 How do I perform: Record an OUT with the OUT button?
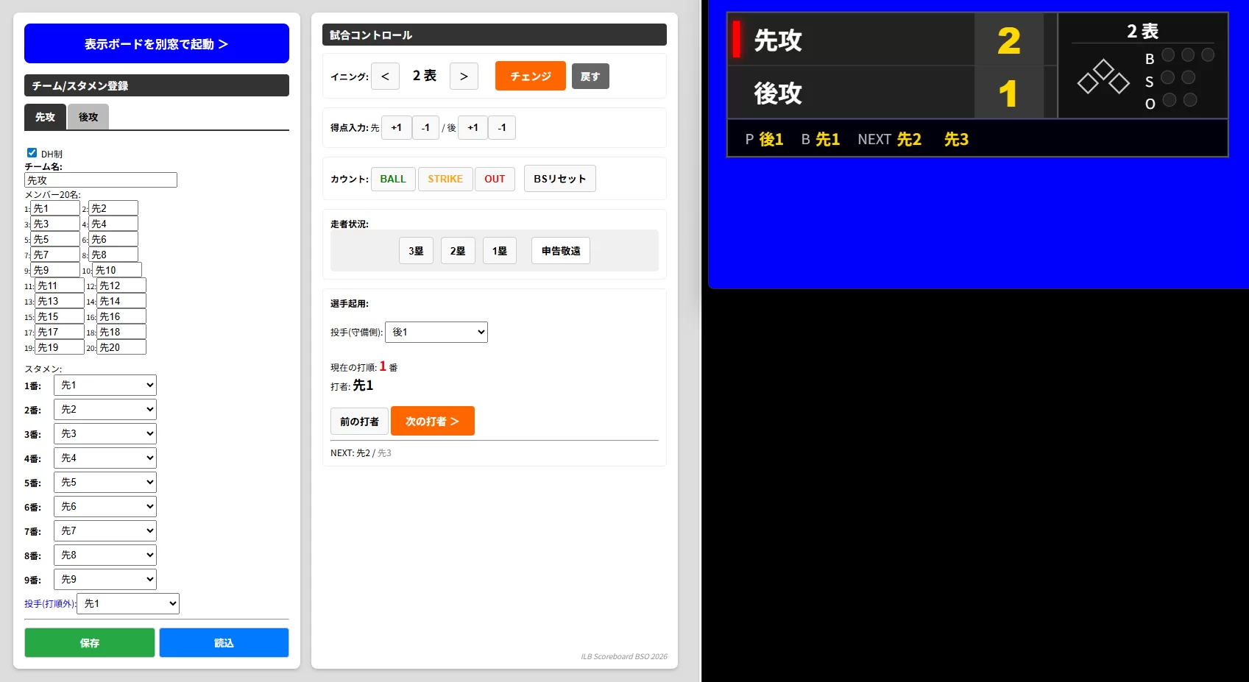pos(495,179)
